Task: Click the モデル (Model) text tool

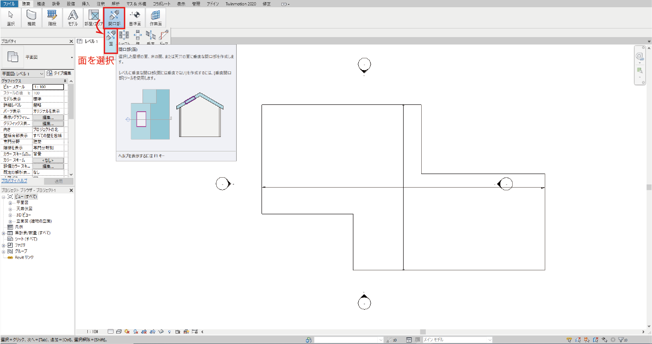Action: [73, 18]
